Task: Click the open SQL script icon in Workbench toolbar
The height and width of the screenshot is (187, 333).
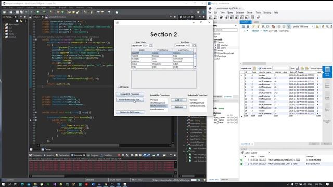Action: coord(215,17)
